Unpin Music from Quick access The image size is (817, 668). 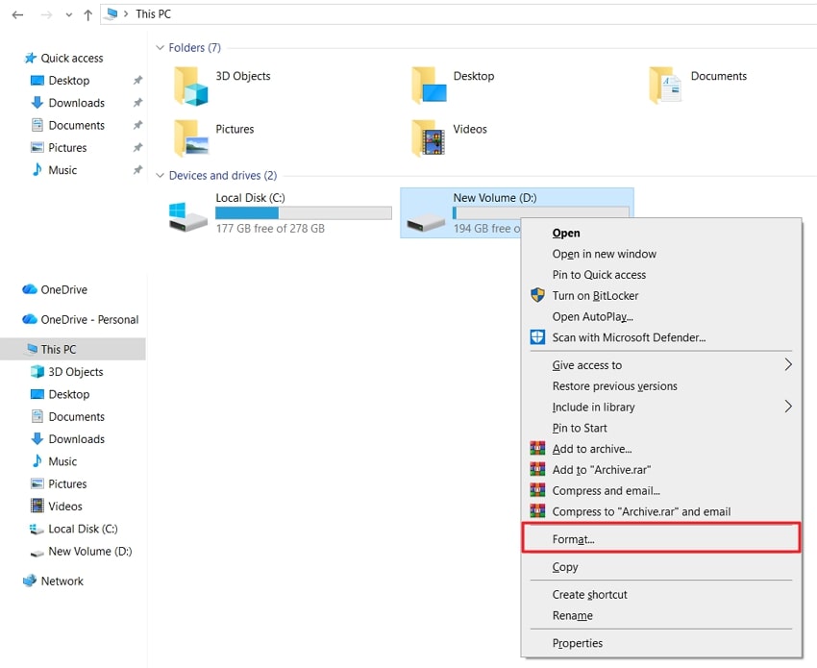(x=137, y=170)
